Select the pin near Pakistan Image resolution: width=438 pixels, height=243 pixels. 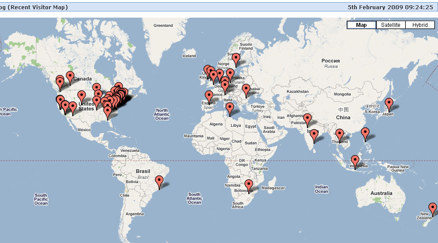(x=307, y=119)
